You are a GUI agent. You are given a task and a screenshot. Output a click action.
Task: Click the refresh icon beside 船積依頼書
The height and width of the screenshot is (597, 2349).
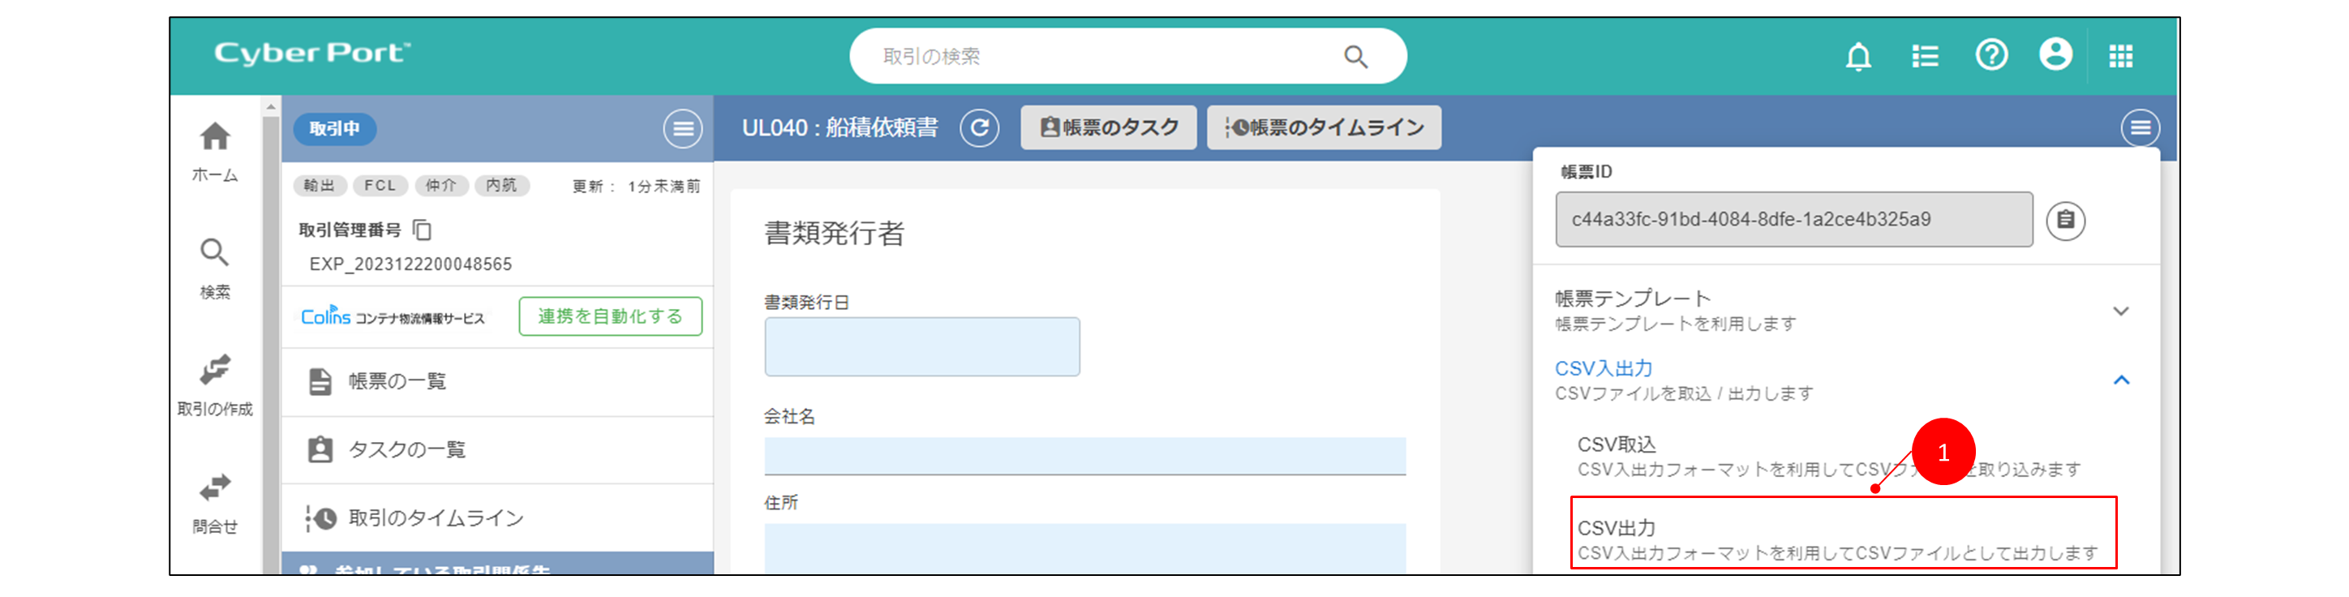(x=979, y=127)
